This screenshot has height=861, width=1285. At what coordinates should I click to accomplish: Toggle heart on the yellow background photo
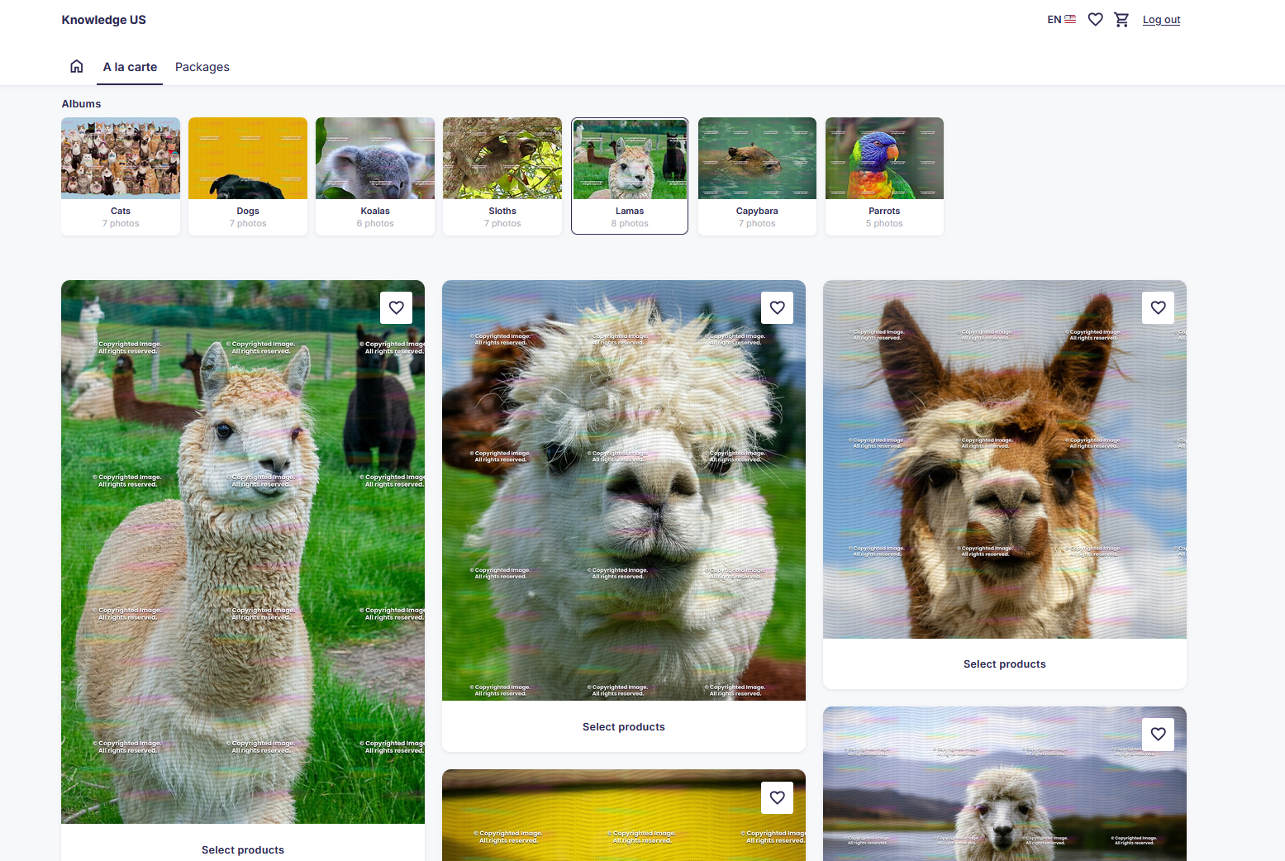coord(778,797)
